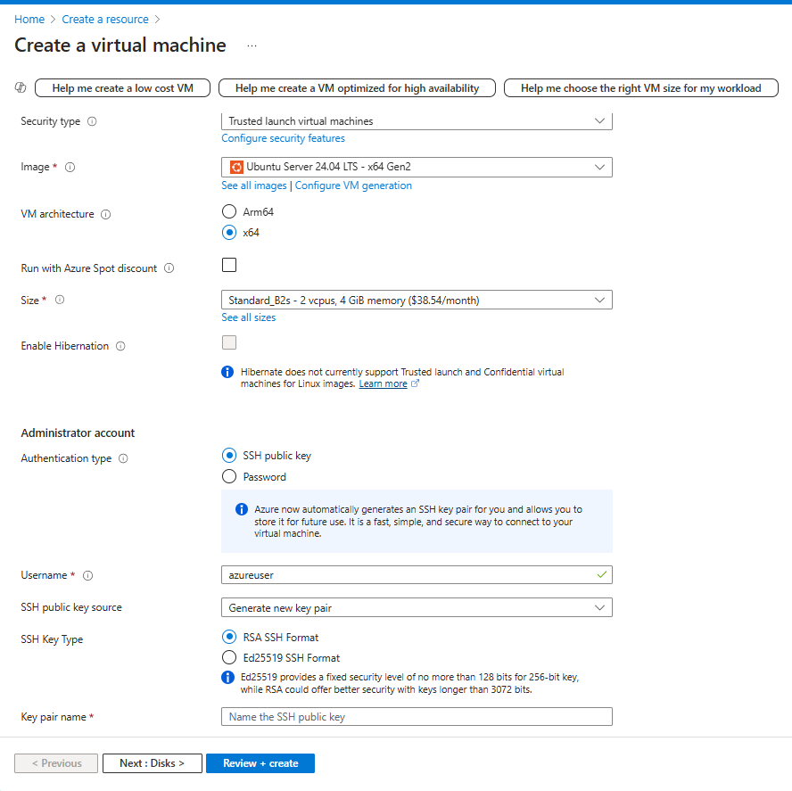Show info tooltip for Security type
The image size is (792, 791).
pos(92,121)
